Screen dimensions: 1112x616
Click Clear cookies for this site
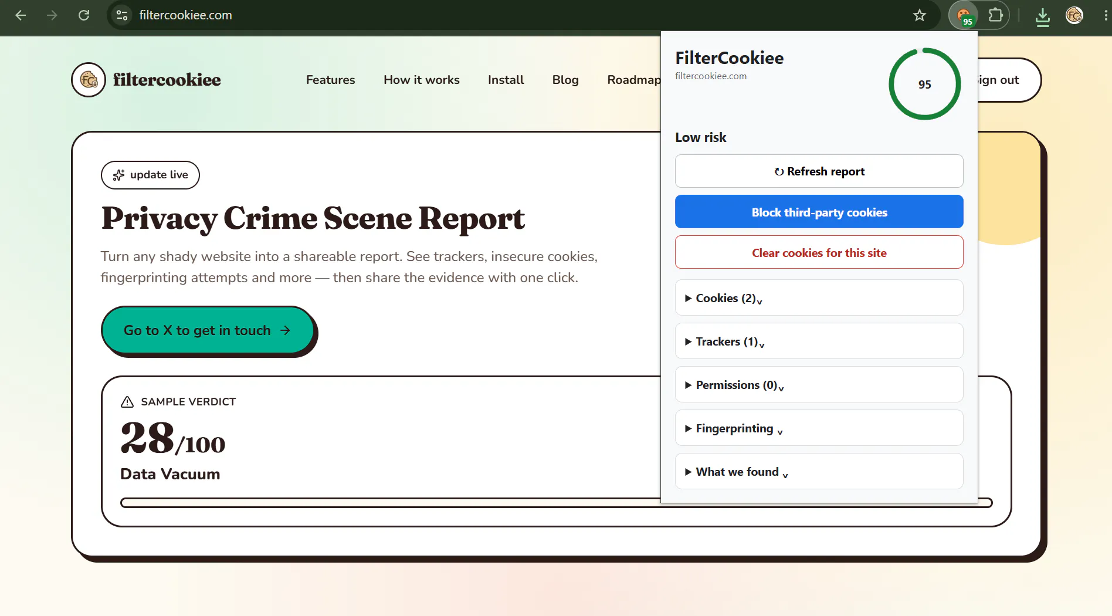point(819,252)
